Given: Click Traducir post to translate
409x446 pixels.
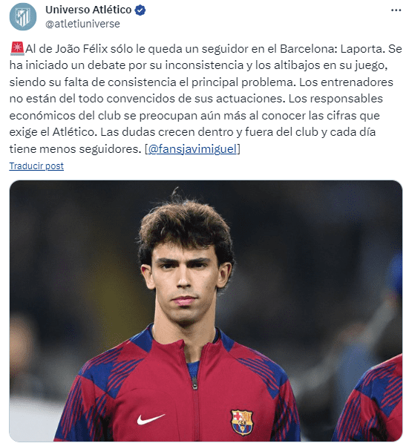Looking at the screenshot, I should (x=36, y=165).
